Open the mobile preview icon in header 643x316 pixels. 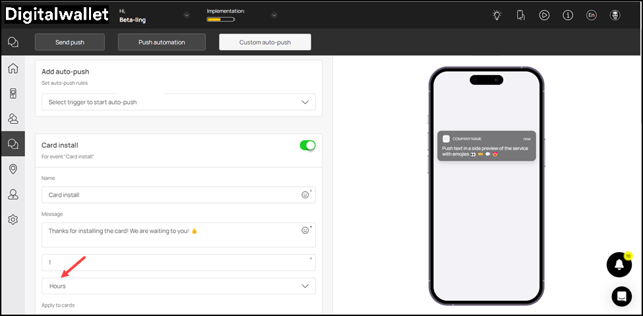coord(520,15)
